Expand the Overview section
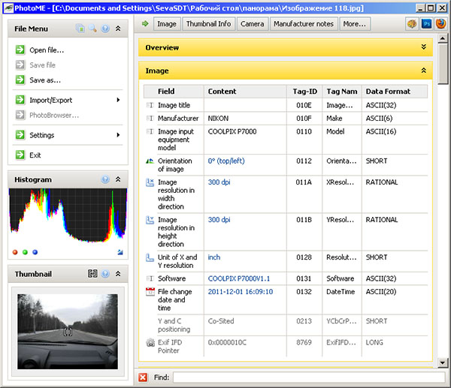This screenshot has width=451, height=388. coord(424,47)
